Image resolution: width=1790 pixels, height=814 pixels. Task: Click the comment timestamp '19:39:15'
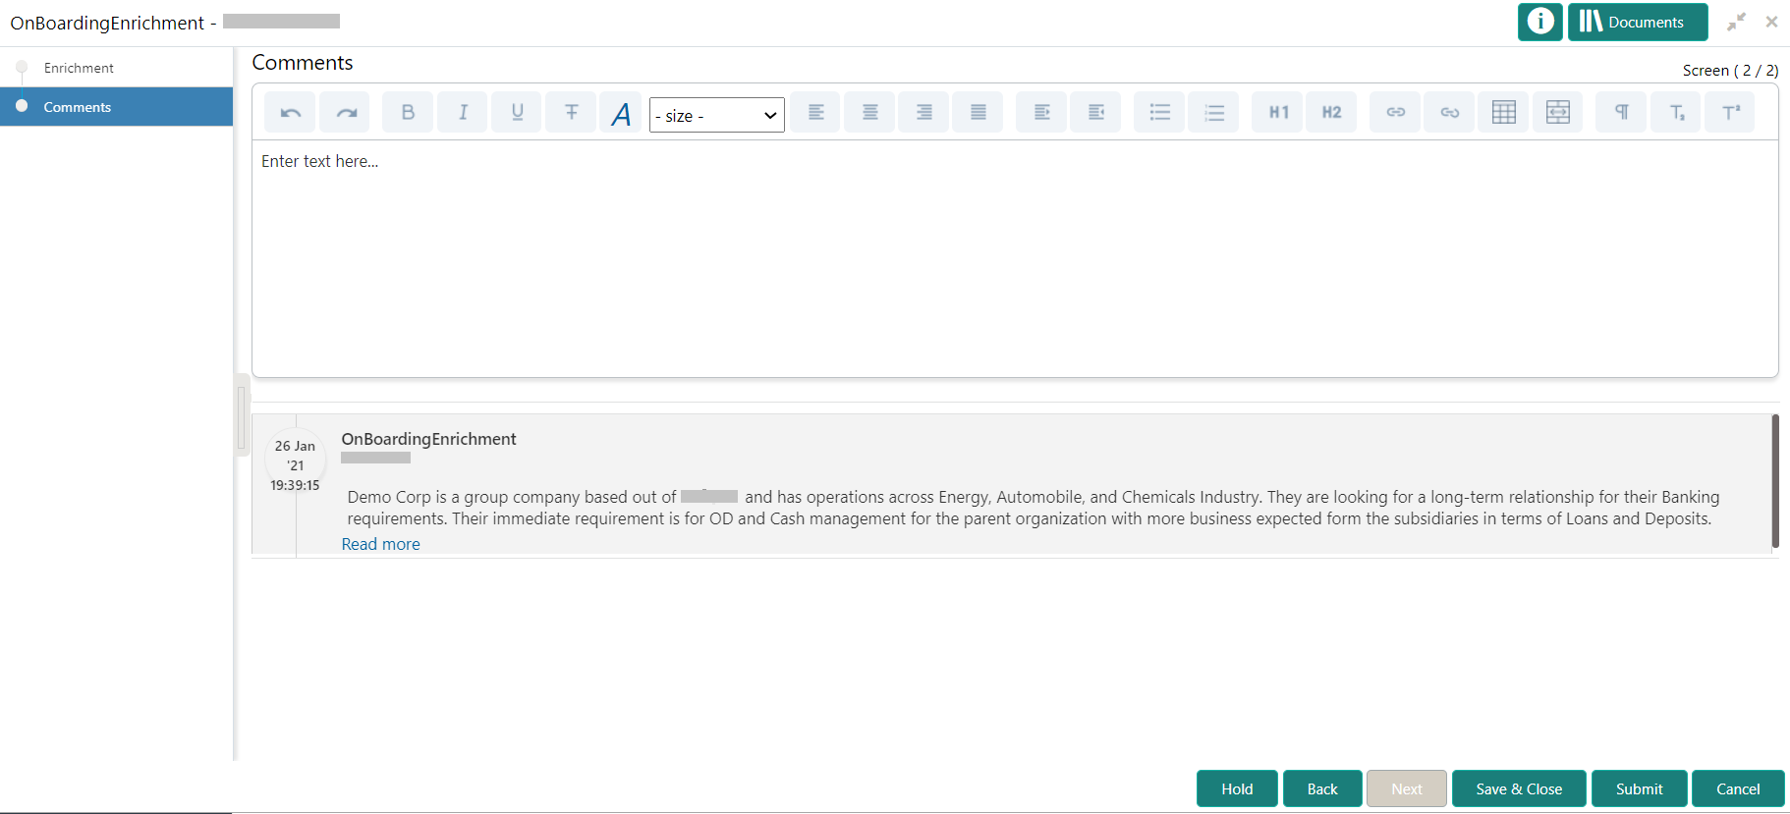click(295, 485)
